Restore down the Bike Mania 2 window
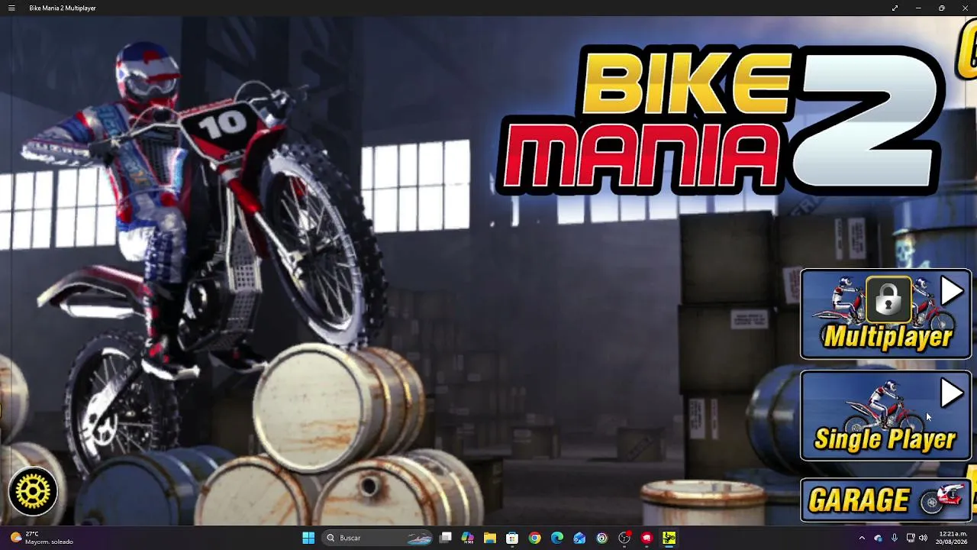 pos(942,8)
